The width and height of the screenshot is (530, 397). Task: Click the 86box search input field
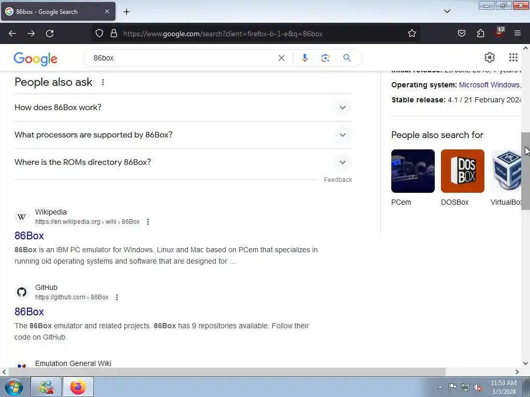pyautogui.click(x=183, y=58)
